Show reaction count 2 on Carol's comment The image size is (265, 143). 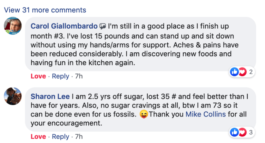tap(251, 72)
